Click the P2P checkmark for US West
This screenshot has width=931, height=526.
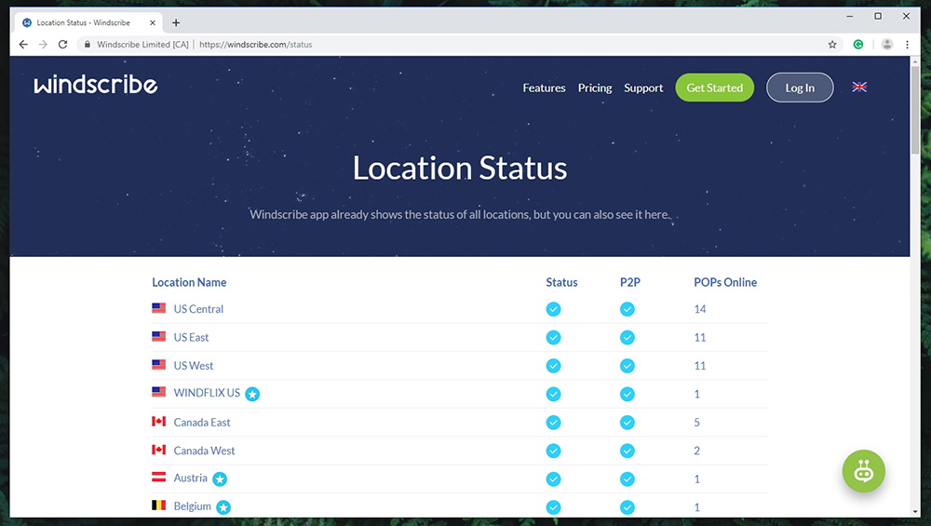627,366
